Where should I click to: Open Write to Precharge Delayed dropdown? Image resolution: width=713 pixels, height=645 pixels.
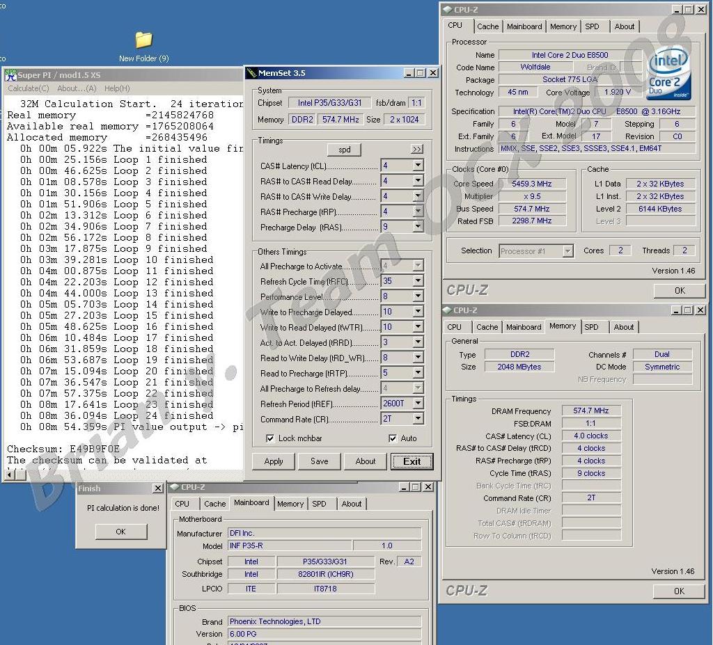coord(418,311)
